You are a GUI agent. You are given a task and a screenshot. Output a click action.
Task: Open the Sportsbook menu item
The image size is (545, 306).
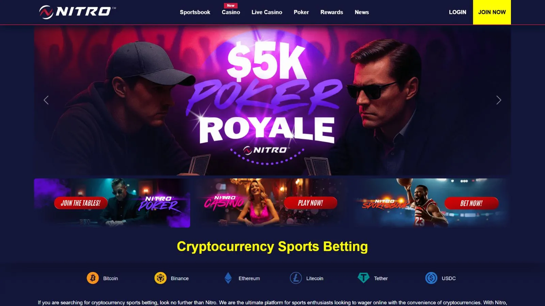click(195, 12)
